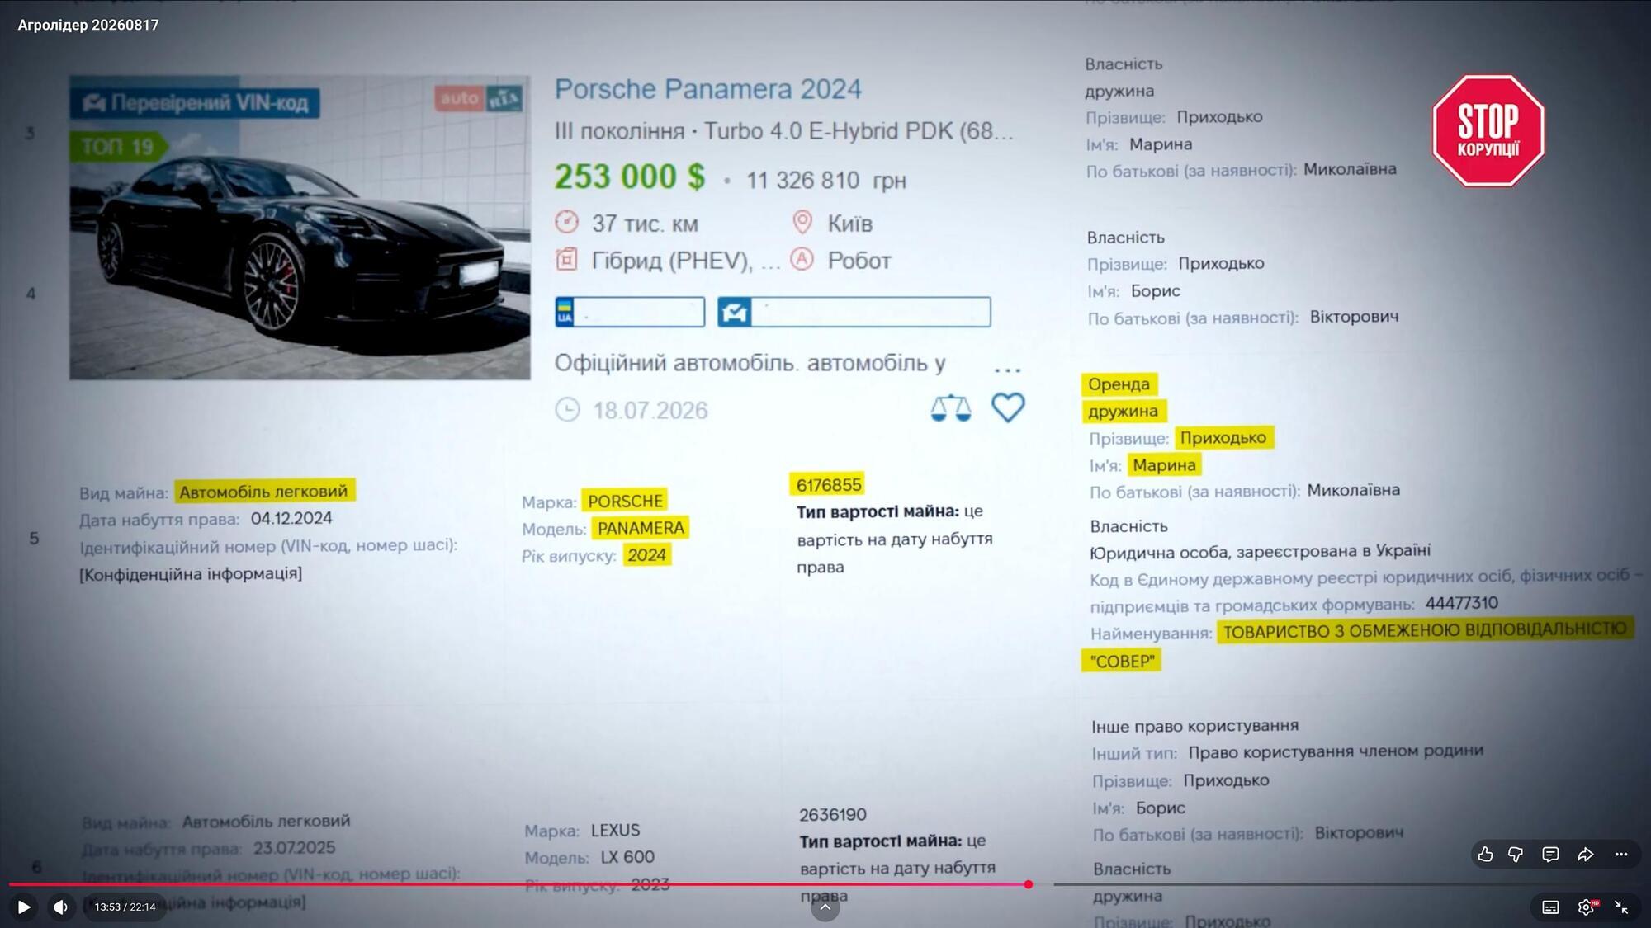This screenshot has width=1651, height=928.
Task: Click the black Porsche car photo
Action: point(300,228)
